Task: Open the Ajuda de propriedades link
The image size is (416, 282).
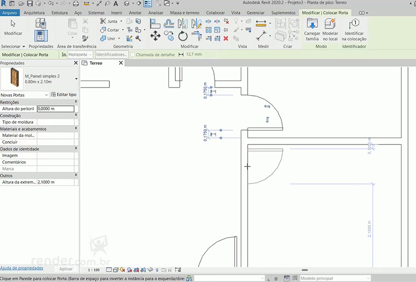Action: coord(21,268)
